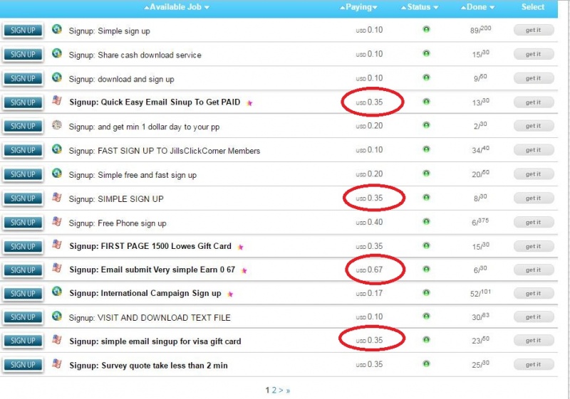
Task: Click 'get it' for Simple sign up
Action: pos(533,30)
